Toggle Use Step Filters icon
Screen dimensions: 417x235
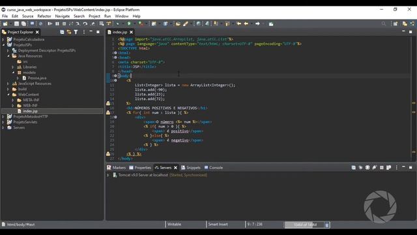[x=109, y=23]
